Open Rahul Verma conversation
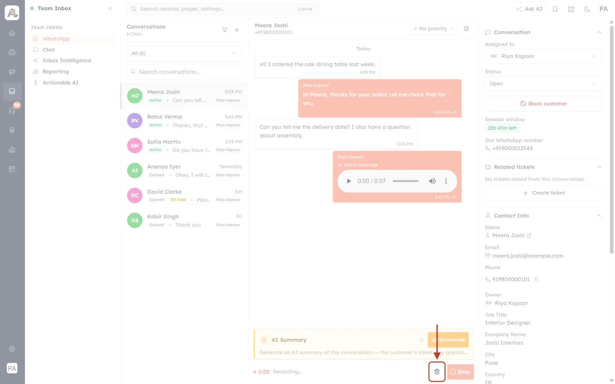This screenshot has height=384, width=615. (184, 121)
